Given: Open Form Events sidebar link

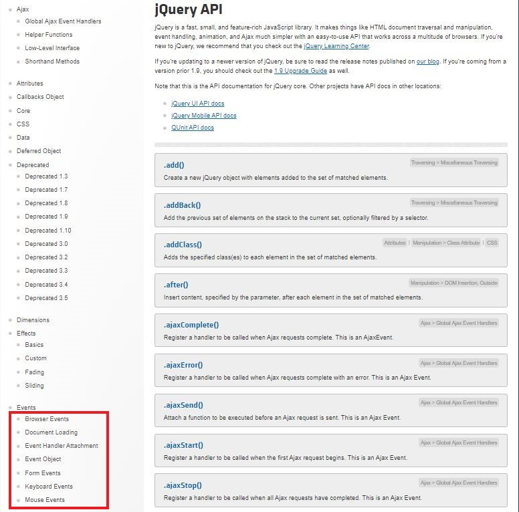Looking at the screenshot, I should [42, 473].
